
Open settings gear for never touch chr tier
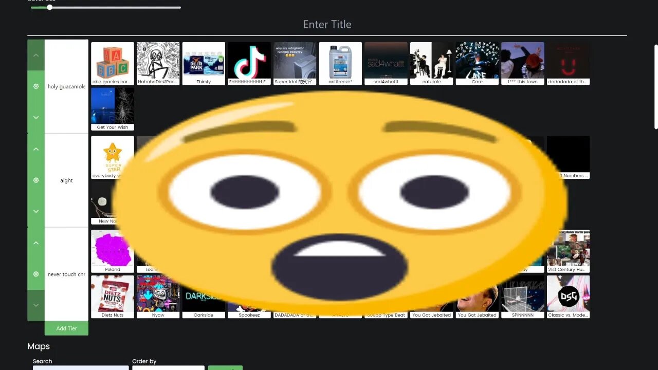[36, 274]
